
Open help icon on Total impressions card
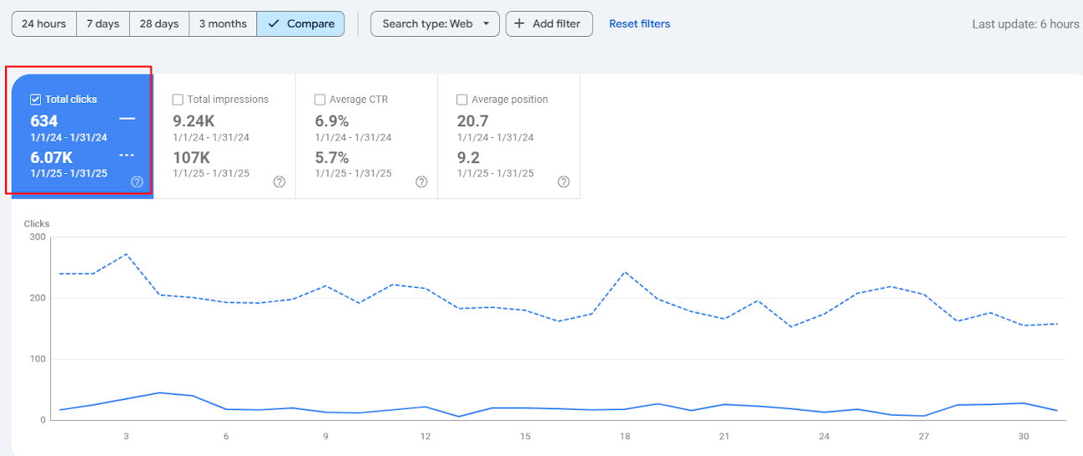(280, 182)
